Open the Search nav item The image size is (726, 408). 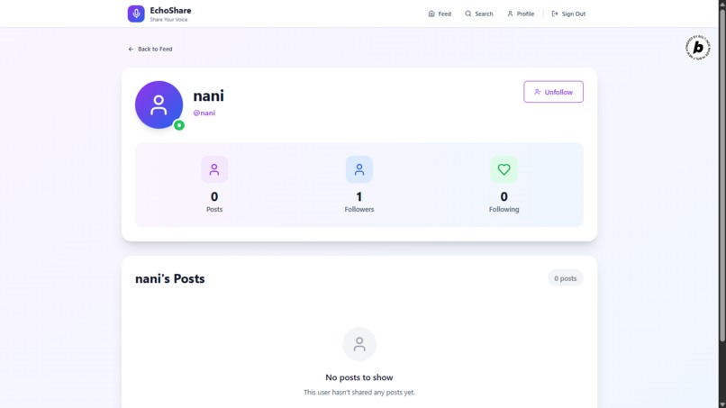coord(479,14)
